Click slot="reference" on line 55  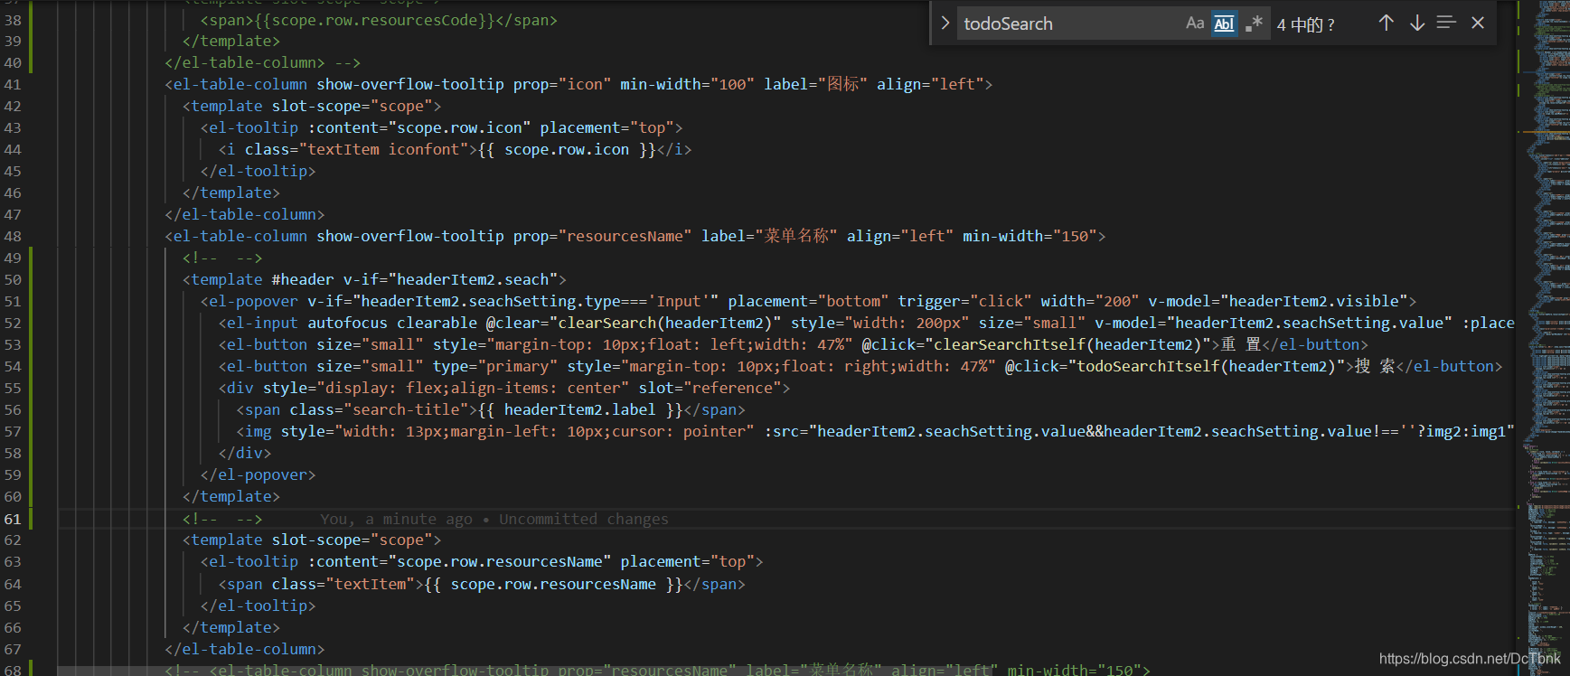[x=710, y=388]
